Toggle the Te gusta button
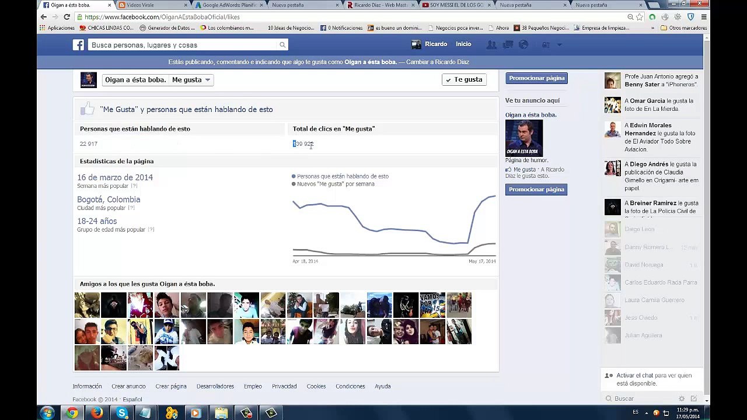The image size is (747, 420). [464, 80]
